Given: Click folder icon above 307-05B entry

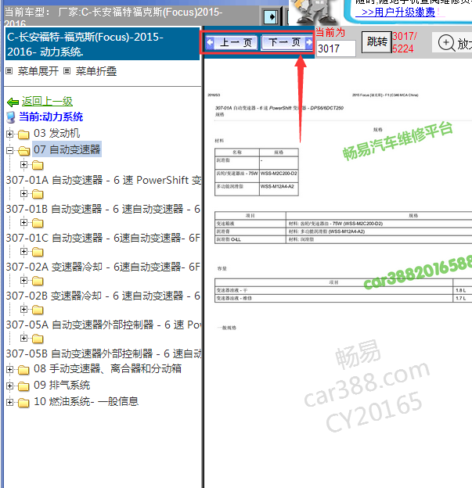Looking at the screenshot, I should coord(38,339).
